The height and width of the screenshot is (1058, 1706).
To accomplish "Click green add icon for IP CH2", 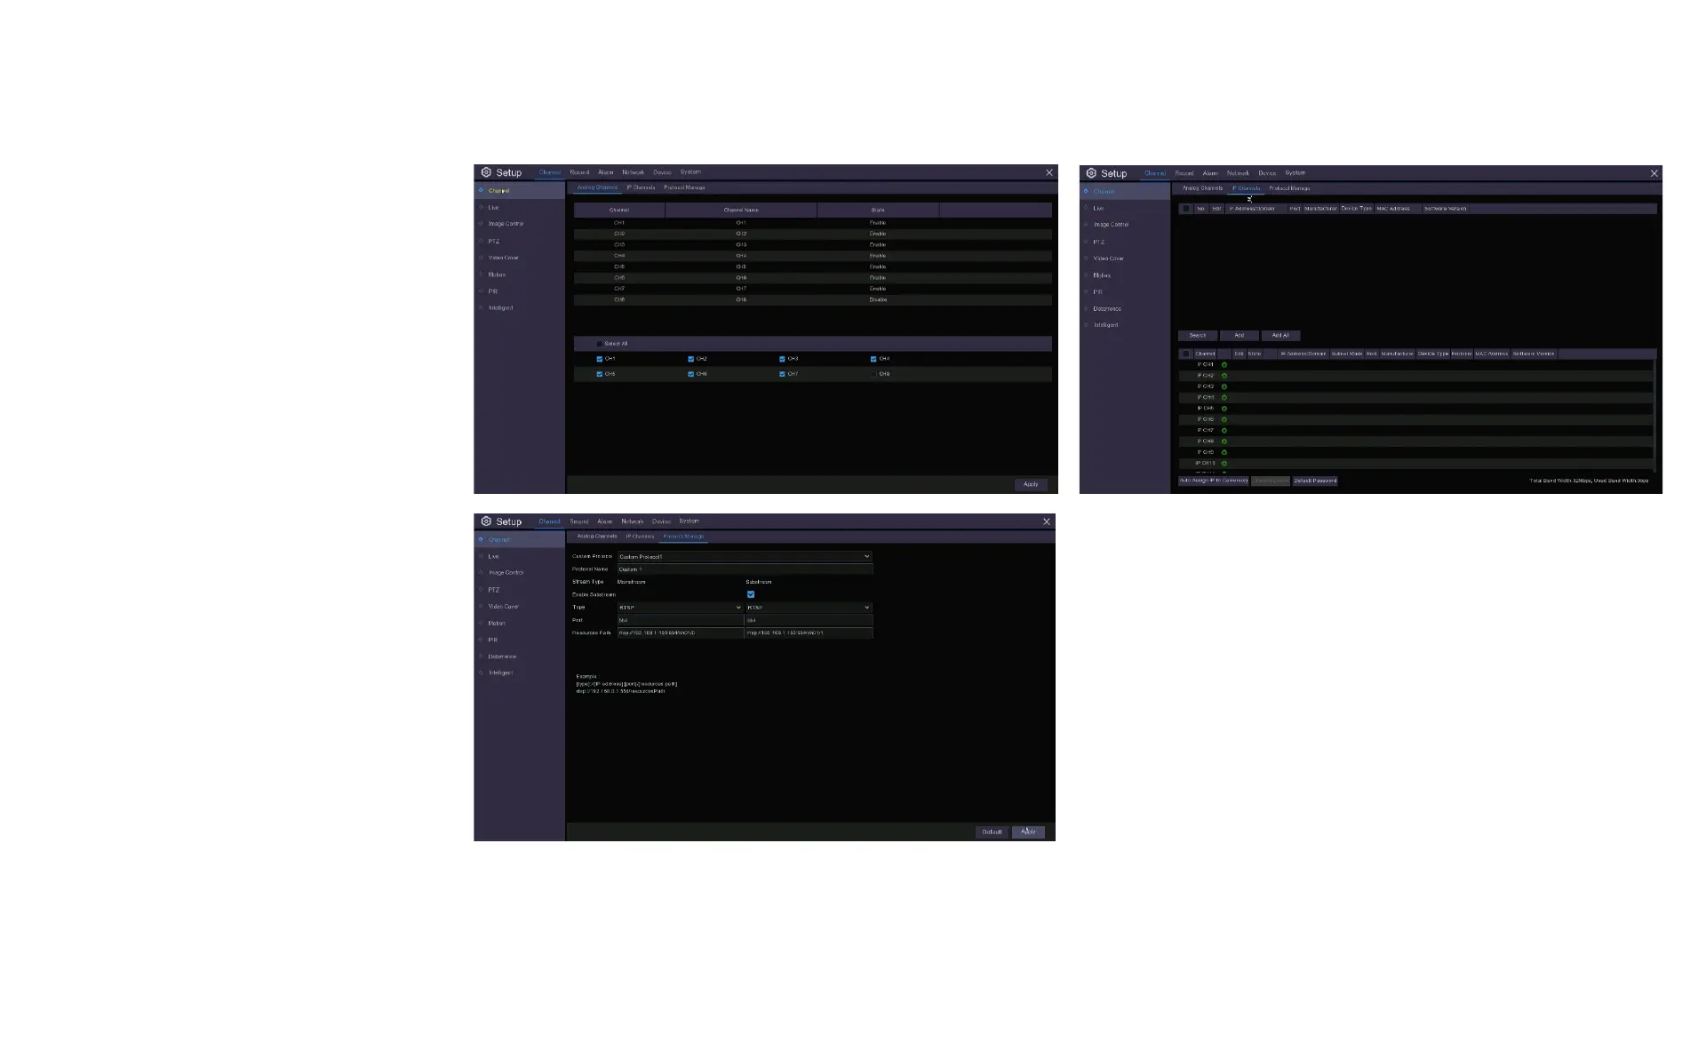I will click(x=1224, y=376).
